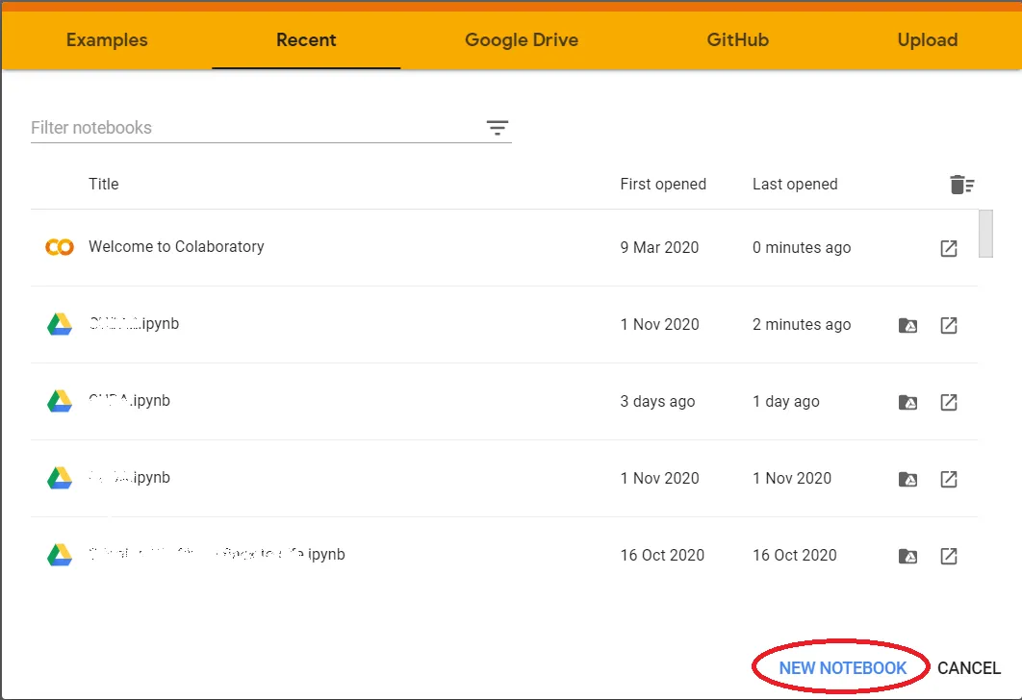Screen dimensions: 1022x700
Task: Click the Google Drive icon of the last notebook
Action: click(x=907, y=556)
